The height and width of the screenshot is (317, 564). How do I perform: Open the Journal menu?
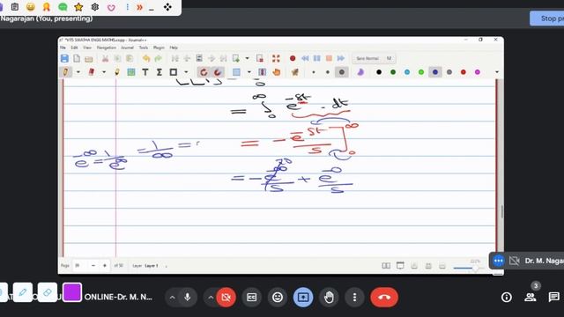pyautogui.click(x=127, y=48)
